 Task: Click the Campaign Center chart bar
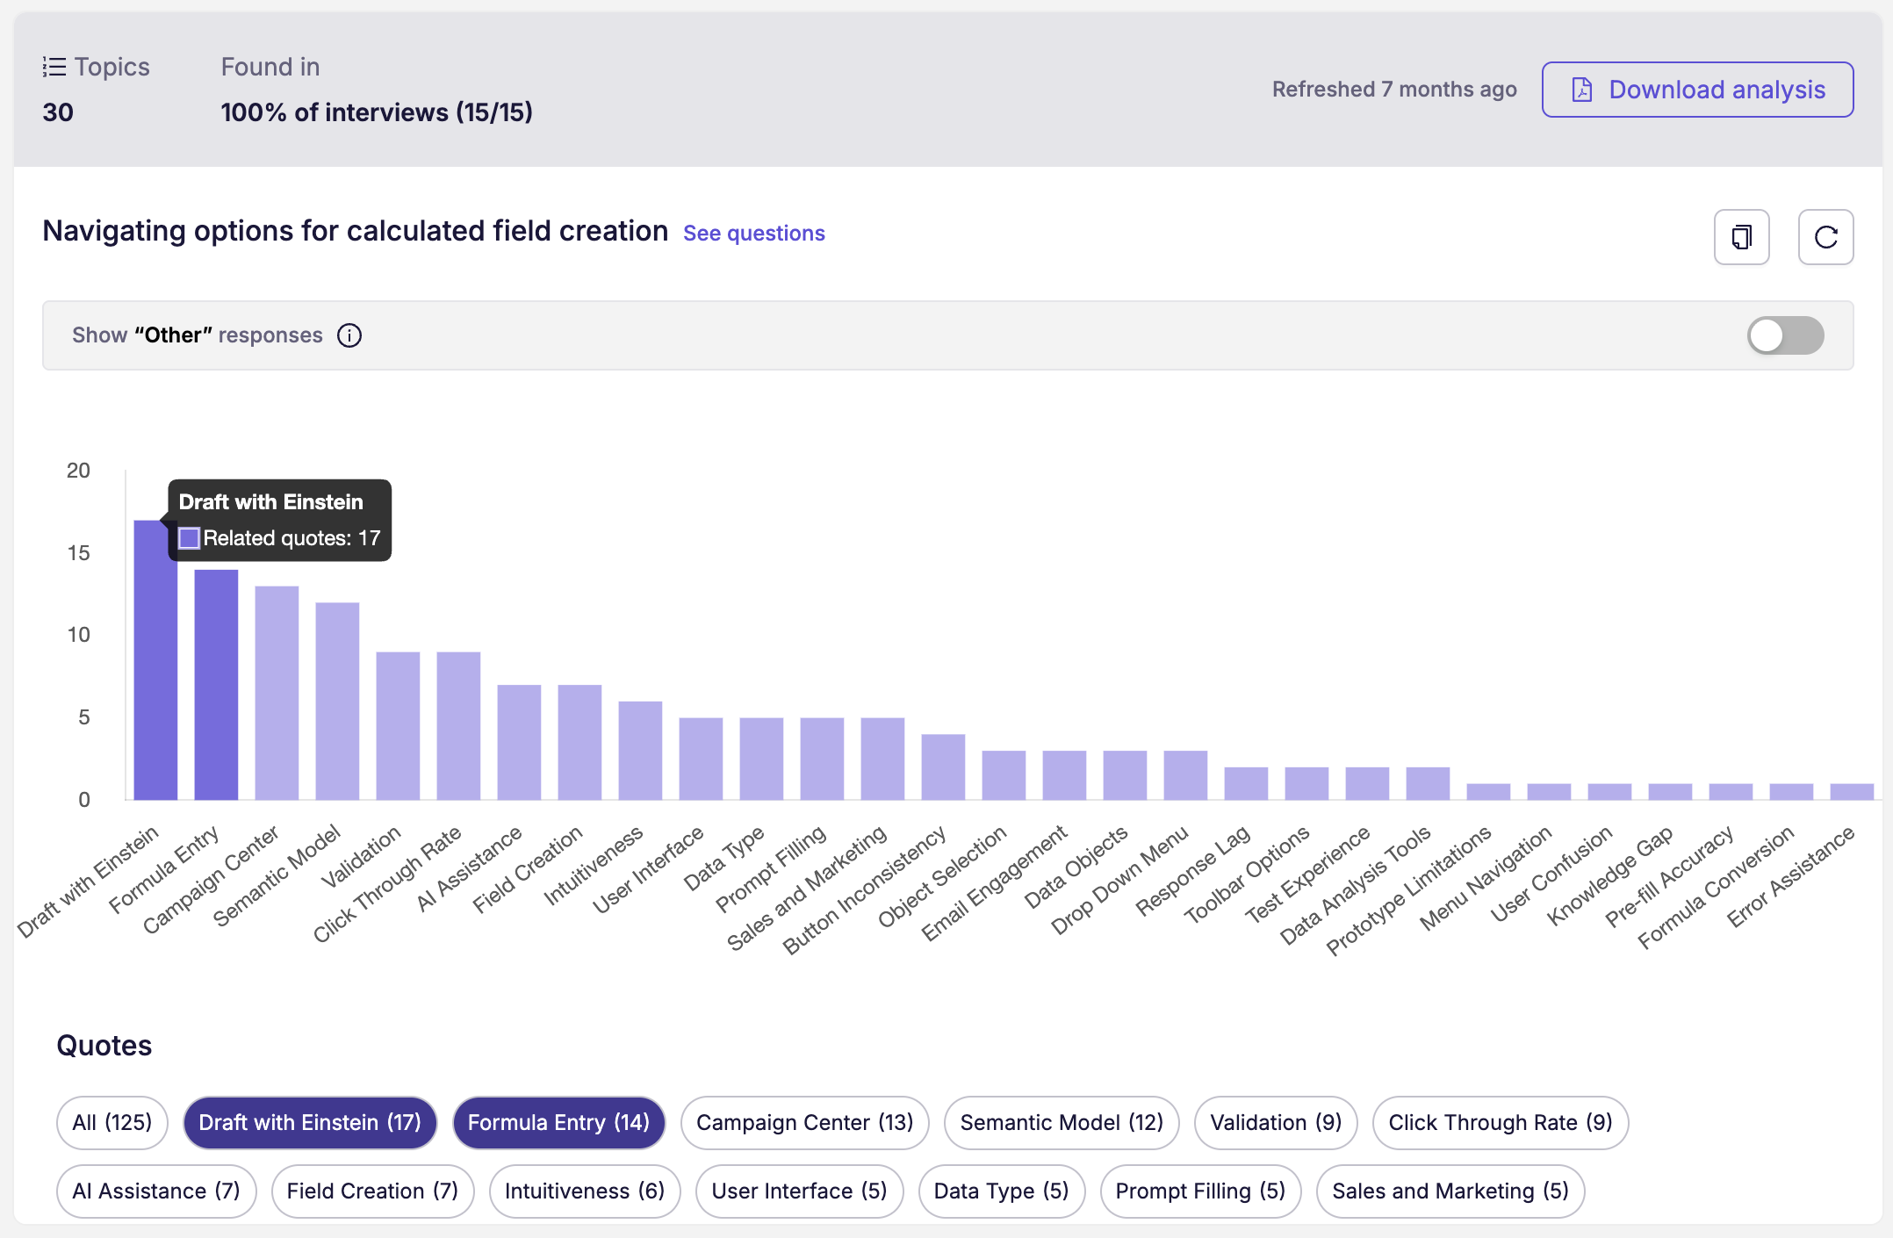(x=277, y=693)
